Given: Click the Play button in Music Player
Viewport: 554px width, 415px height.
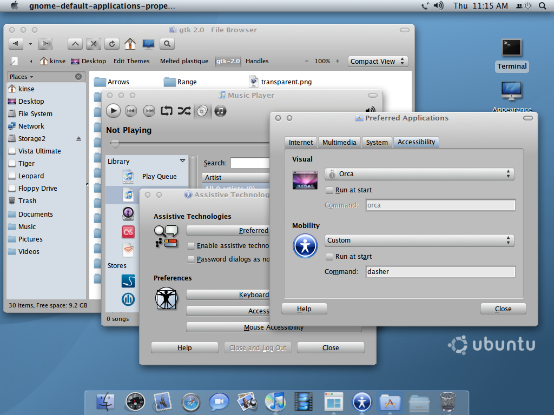Looking at the screenshot, I should (x=113, y=111).
